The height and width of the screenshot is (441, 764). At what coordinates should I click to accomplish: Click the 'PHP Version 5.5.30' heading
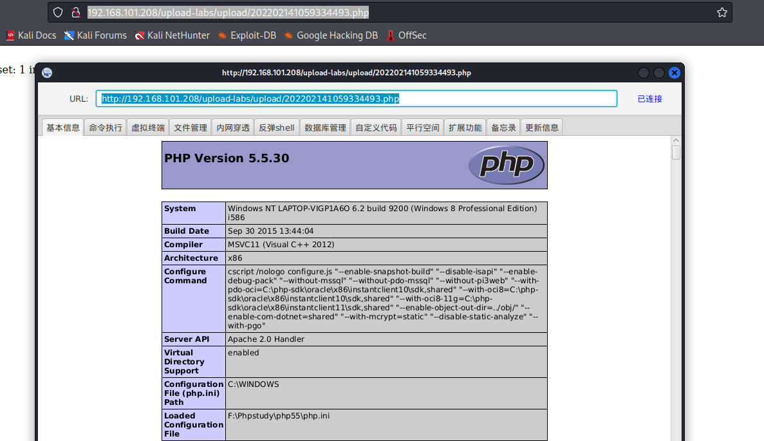click(227, 158)
